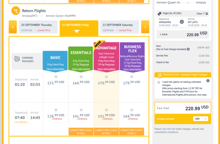The image size is (220, 144).
Task: Enable the unlimited flight changes checkbox
Action: click(159, 82)
